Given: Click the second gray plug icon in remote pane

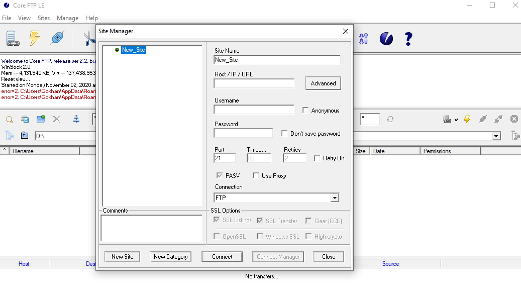Looking at the screenshot, I should [x=498, y=119].
